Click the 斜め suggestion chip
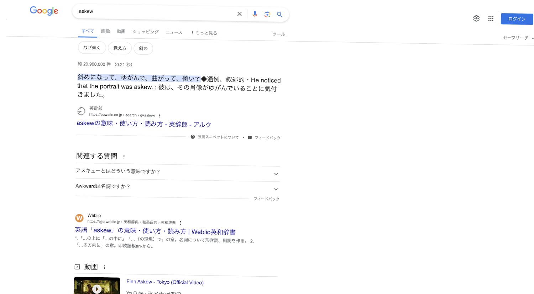Image resolution: width=534 pixels, height=294 pixels. [x=143, y=48]
